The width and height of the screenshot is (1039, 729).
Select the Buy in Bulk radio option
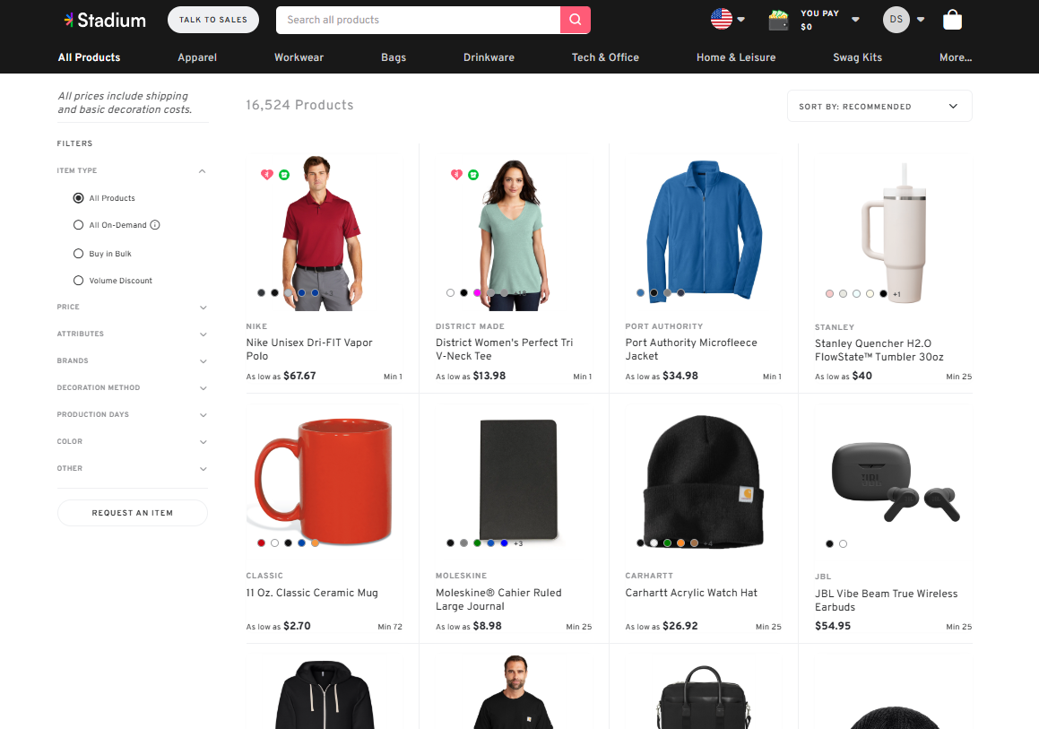click(78, 253)
